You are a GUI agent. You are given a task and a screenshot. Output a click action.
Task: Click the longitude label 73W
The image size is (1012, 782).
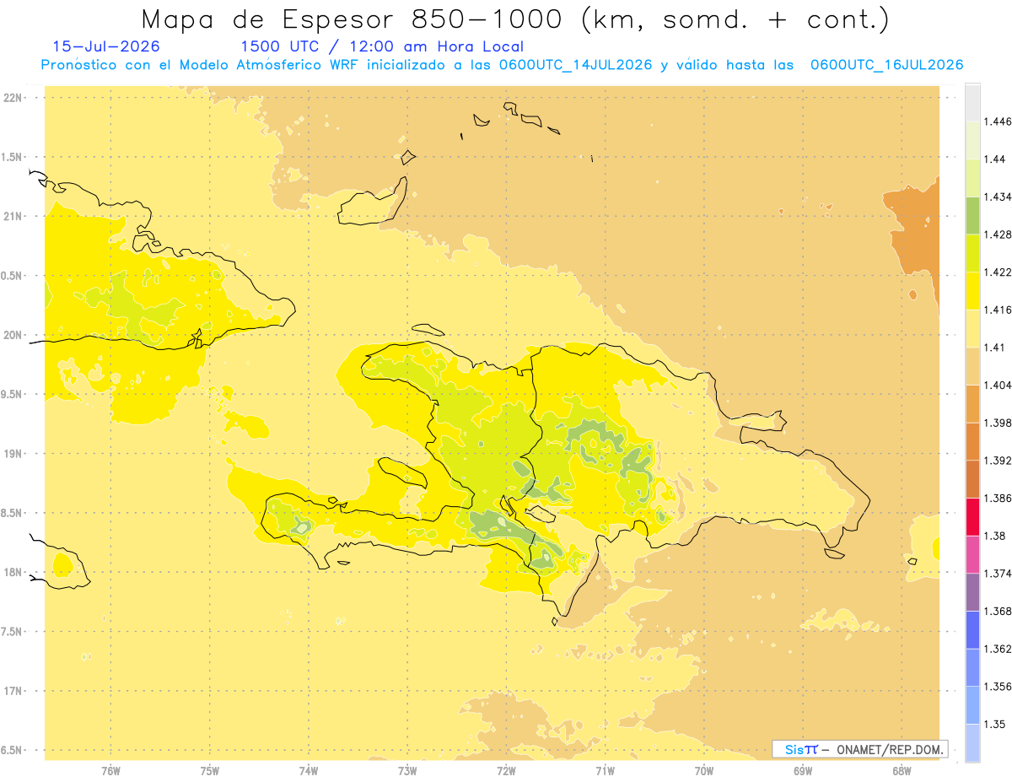tap(407, 771)
